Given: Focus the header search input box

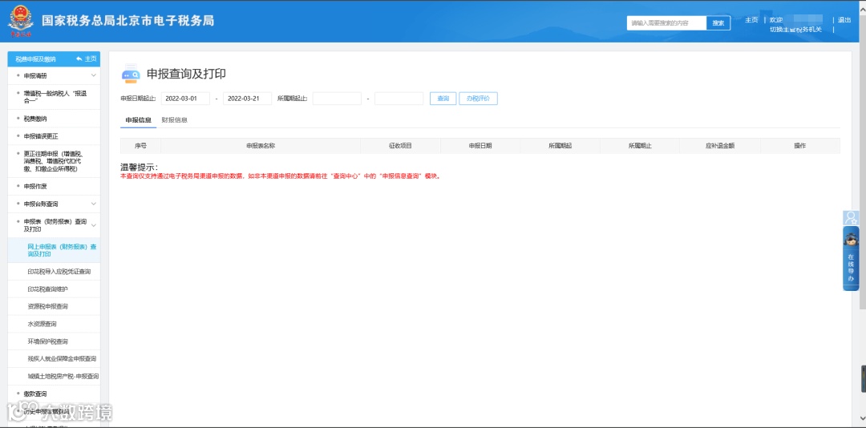Looking at the screenshot, I should 666,22.
